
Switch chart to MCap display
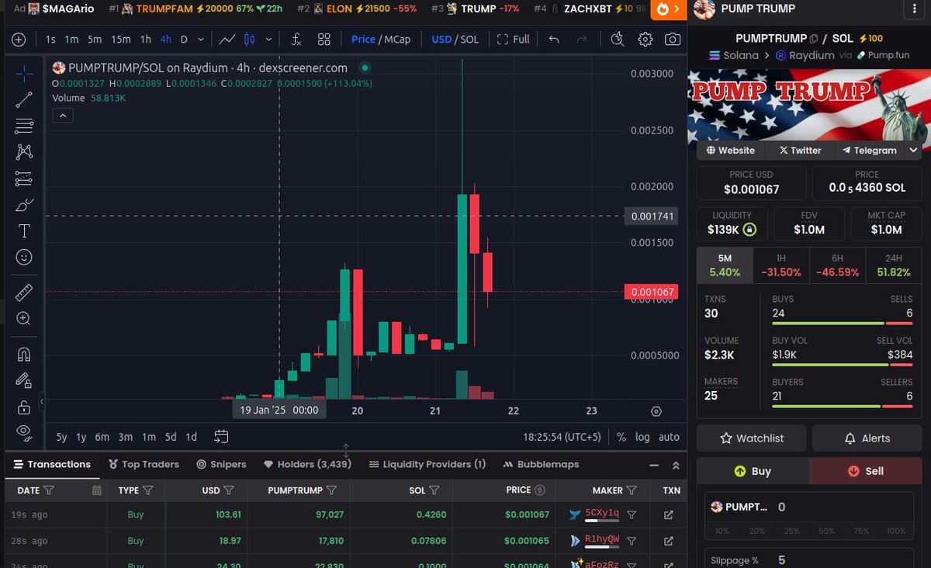point(398,40)
